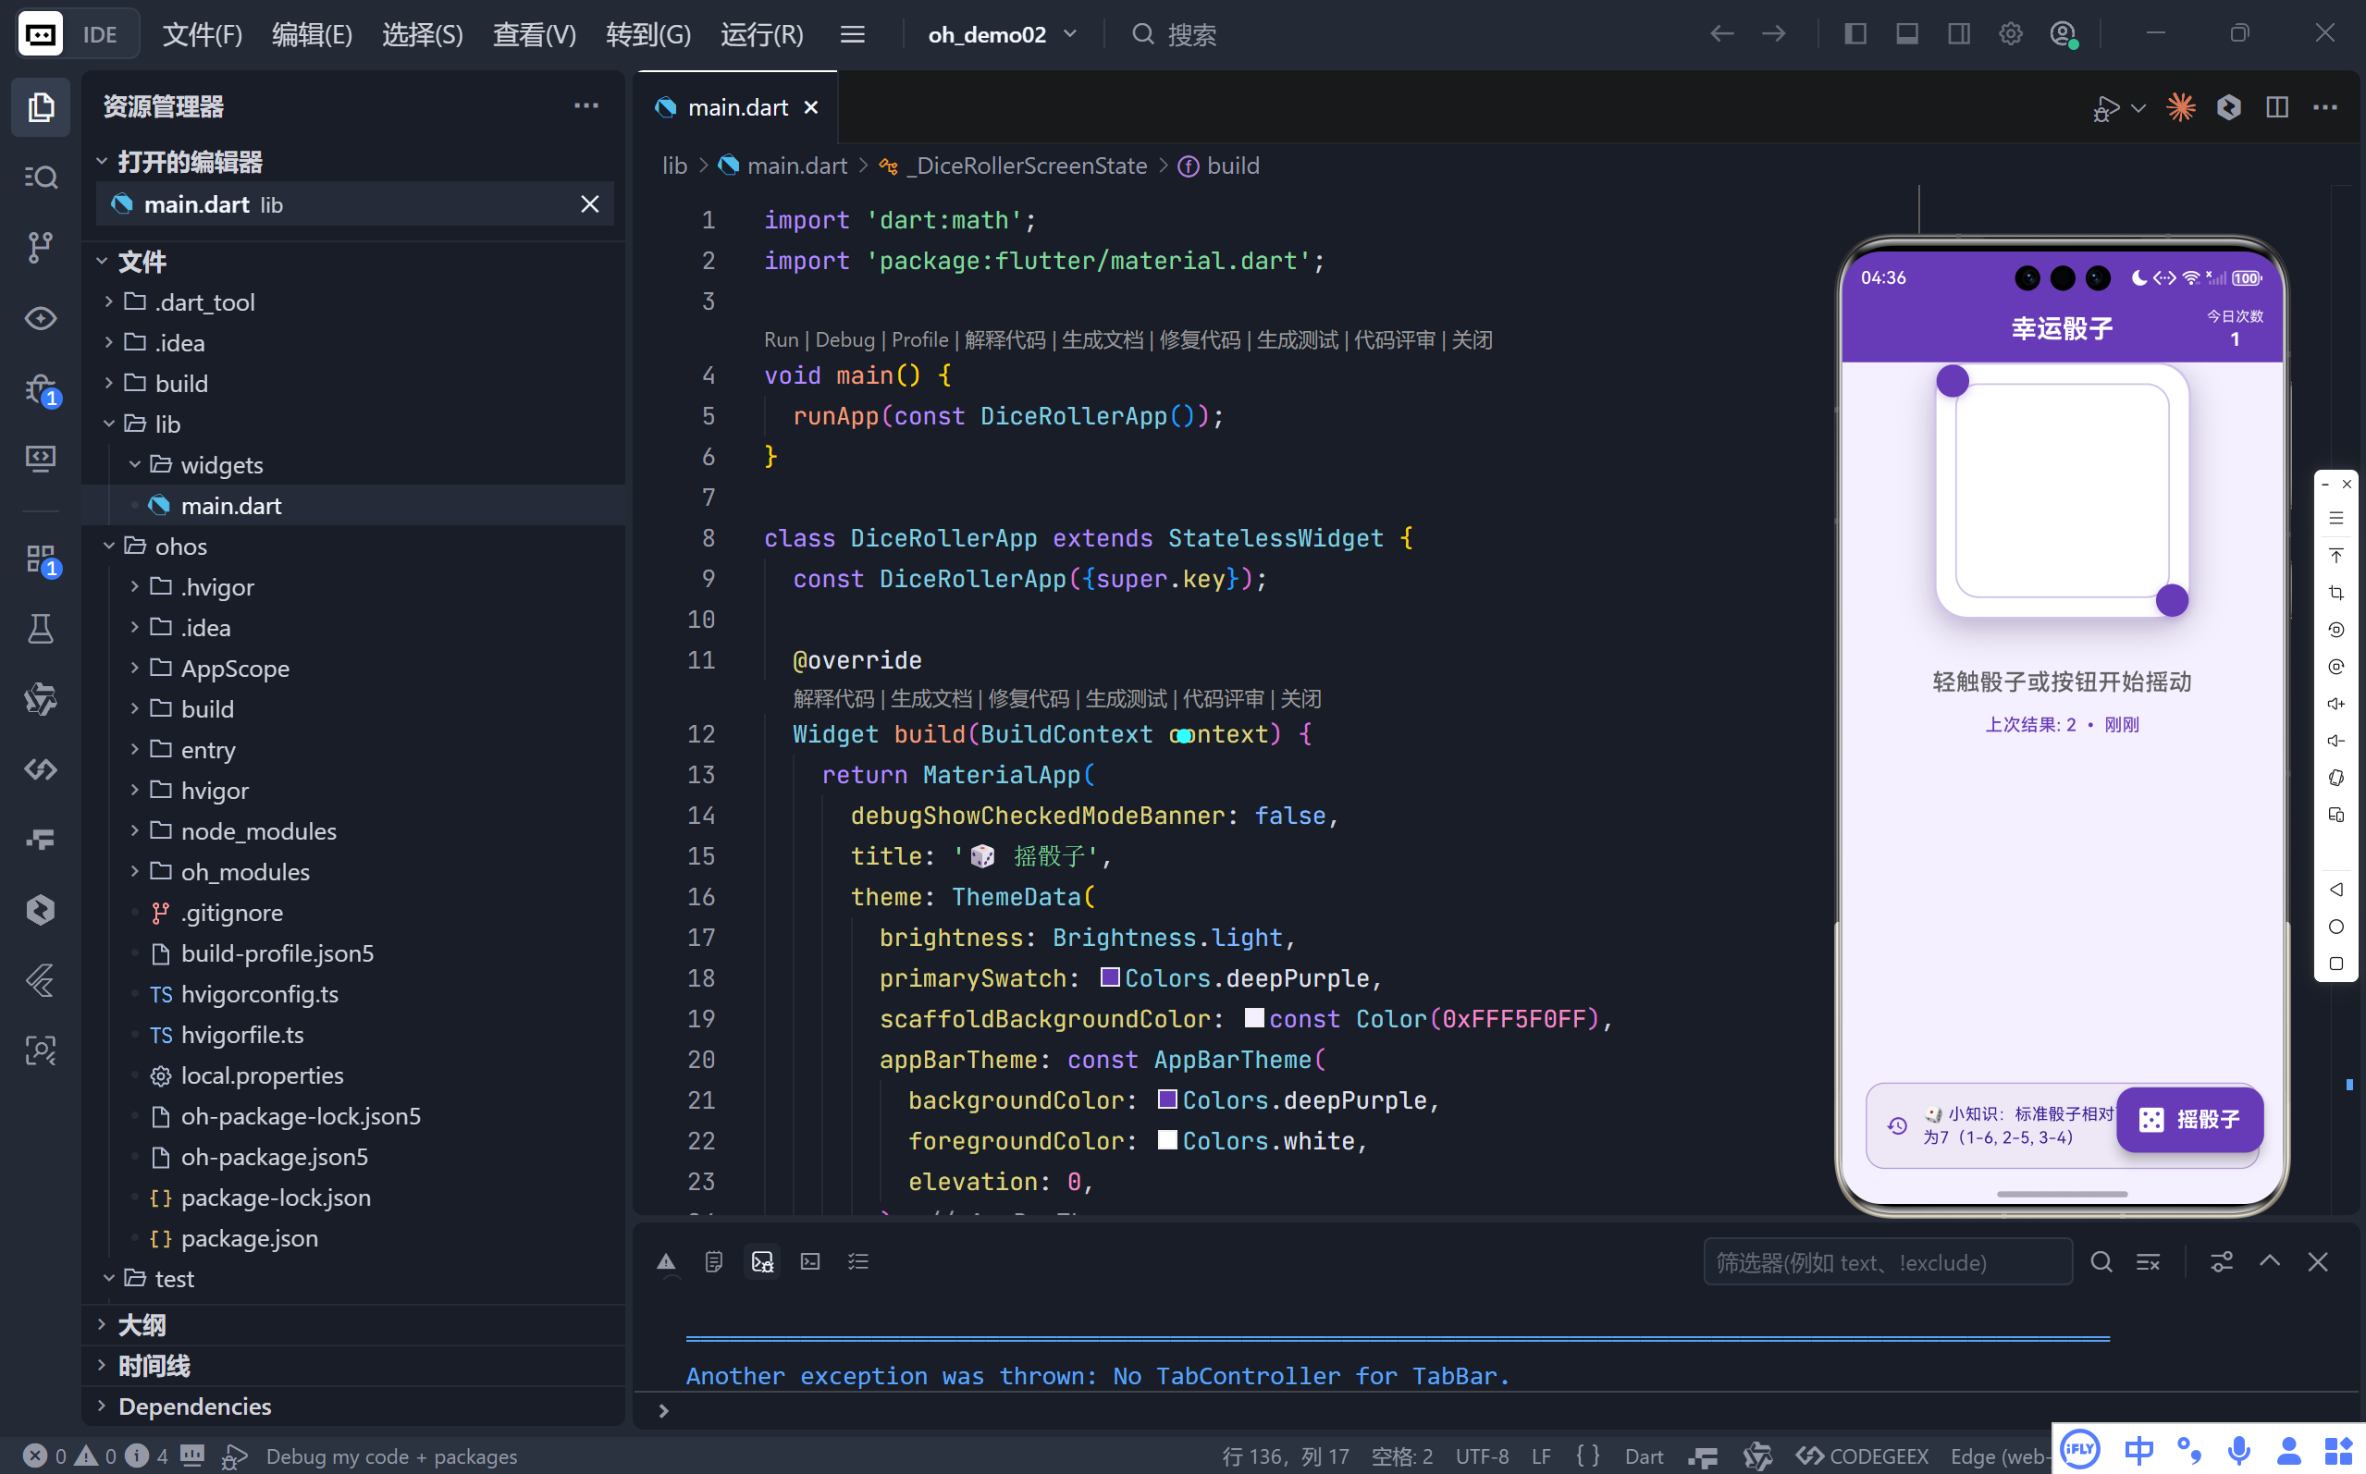Screen dimensions: 2366x1474
Task: Open the 运行(R) menu
Action: point(761,34)
